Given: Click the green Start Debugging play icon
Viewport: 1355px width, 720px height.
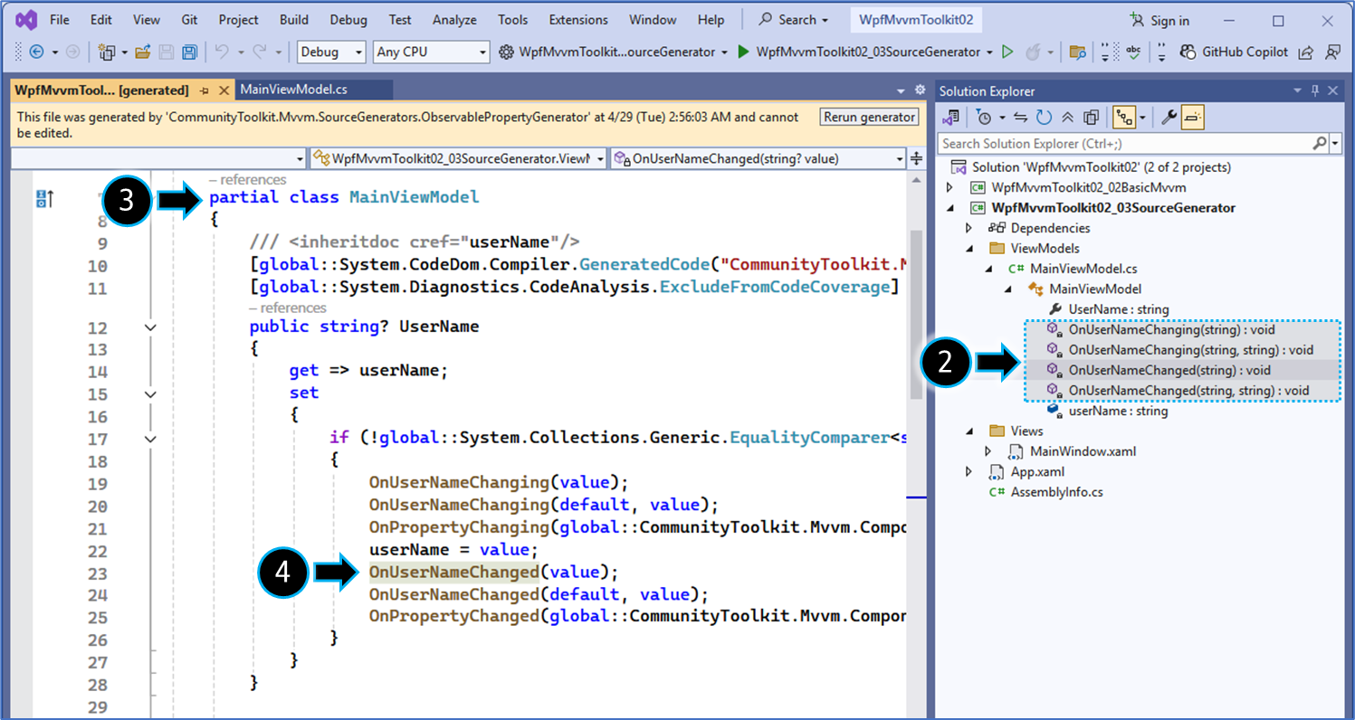Looking at the screenshot, I should point(743,52).
